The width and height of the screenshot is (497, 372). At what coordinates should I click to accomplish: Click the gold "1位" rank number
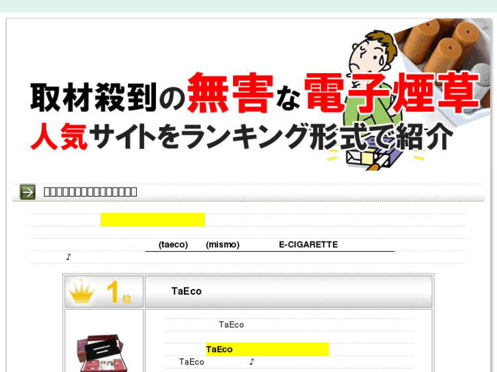tap(119, 292)
